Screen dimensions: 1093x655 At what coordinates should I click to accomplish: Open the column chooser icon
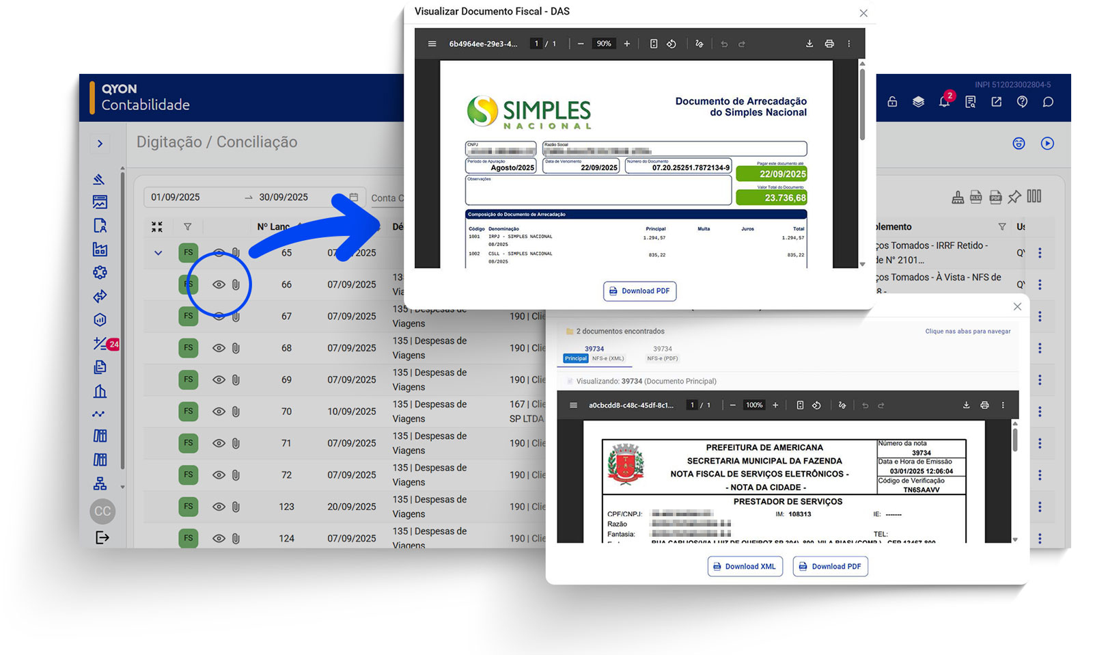(1034, 196)
